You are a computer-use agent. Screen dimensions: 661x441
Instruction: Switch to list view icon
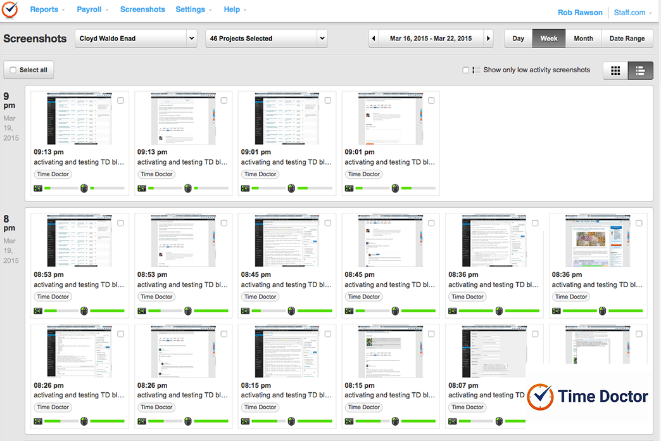point(640,71)
